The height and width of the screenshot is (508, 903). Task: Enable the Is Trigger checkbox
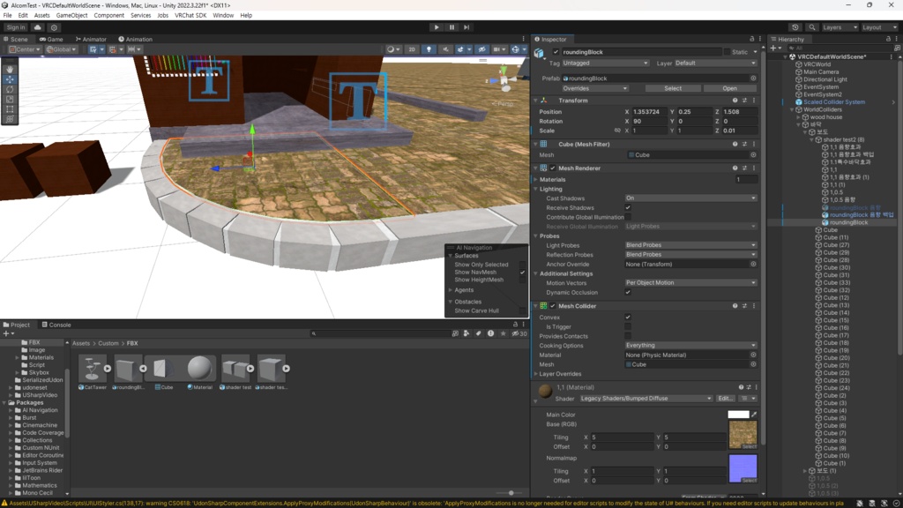click(628, 326)
